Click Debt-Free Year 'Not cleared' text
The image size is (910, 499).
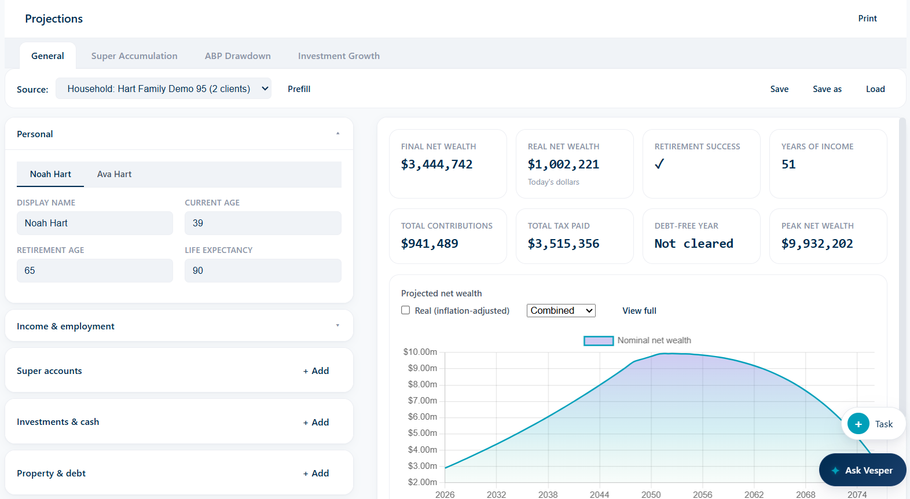point(693,244)
